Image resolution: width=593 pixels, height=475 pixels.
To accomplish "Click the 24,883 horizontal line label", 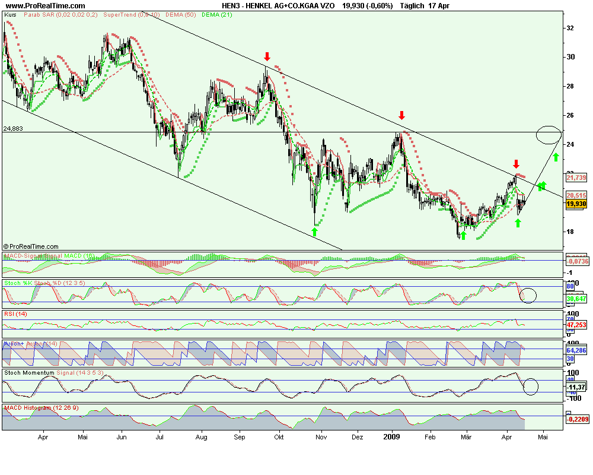I will point(13,128).
